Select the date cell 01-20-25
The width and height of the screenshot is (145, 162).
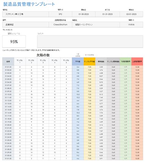8,125
